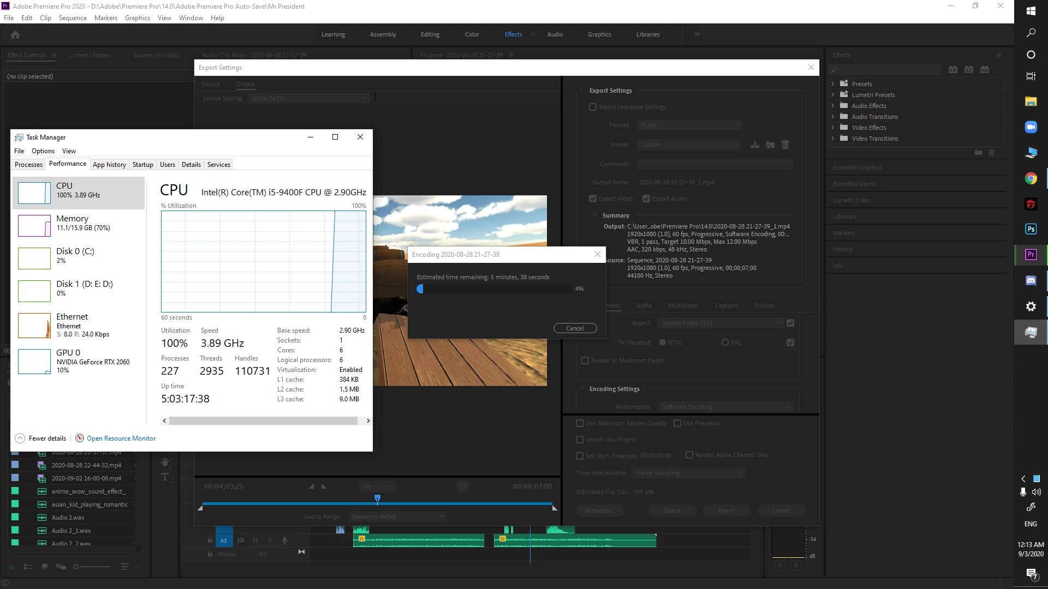Open the Chrome taskbar icon
This screenshot has height=589, width=1048.
pyautogui.click(x=1031, y=178)
